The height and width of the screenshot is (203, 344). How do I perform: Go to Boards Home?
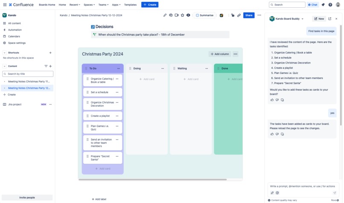[x=47, y=5]
